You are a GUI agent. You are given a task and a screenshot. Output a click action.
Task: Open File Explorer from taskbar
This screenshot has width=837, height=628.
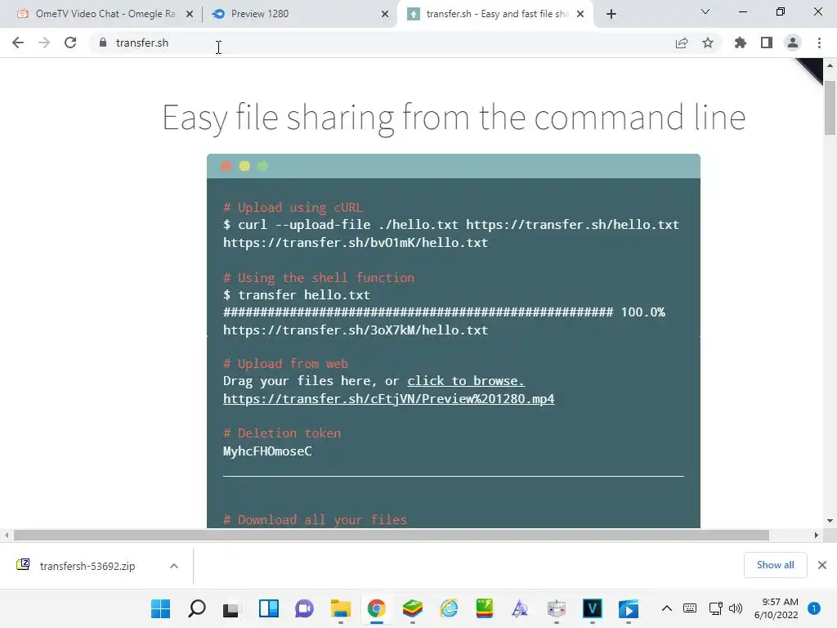(x=341, y=608)
